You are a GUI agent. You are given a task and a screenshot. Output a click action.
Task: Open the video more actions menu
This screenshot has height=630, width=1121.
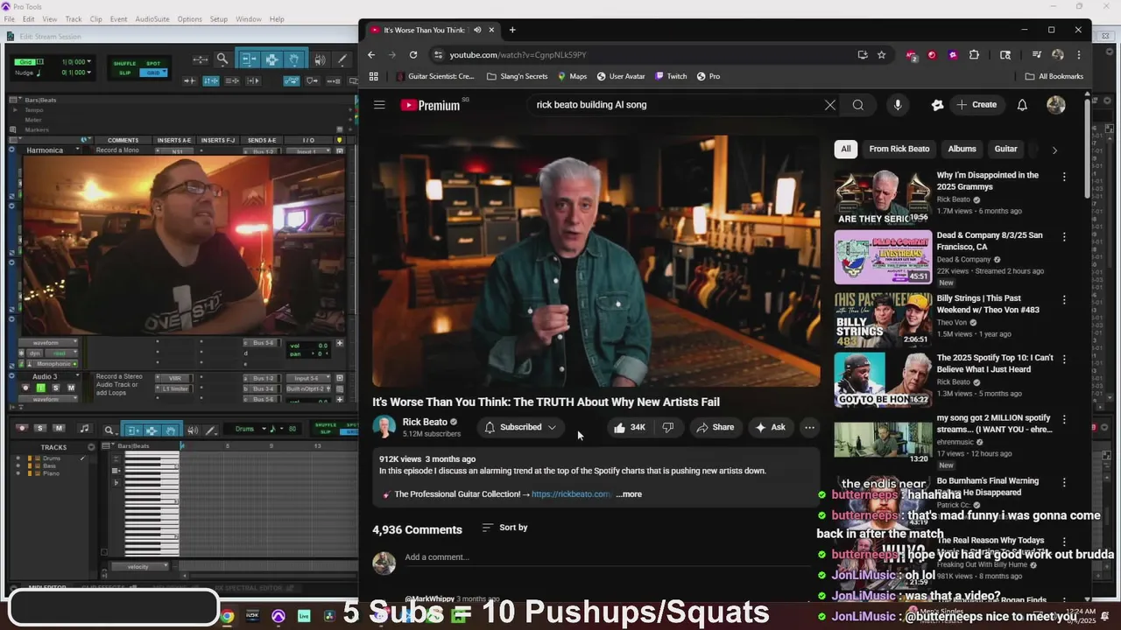(x=809, y=427)
